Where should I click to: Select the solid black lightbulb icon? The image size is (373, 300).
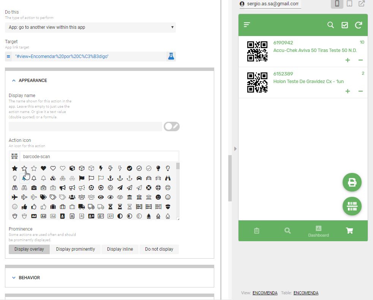[158, 168]
